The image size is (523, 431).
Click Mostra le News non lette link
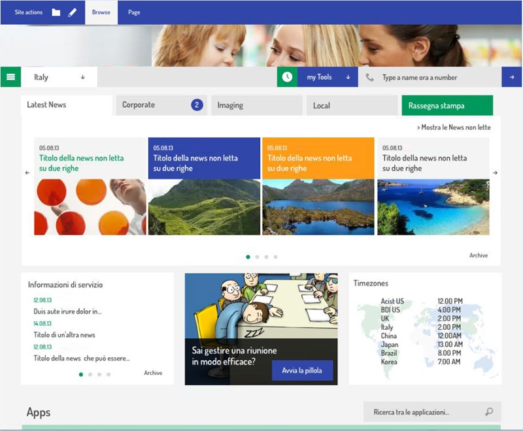[x=454, y=127]
